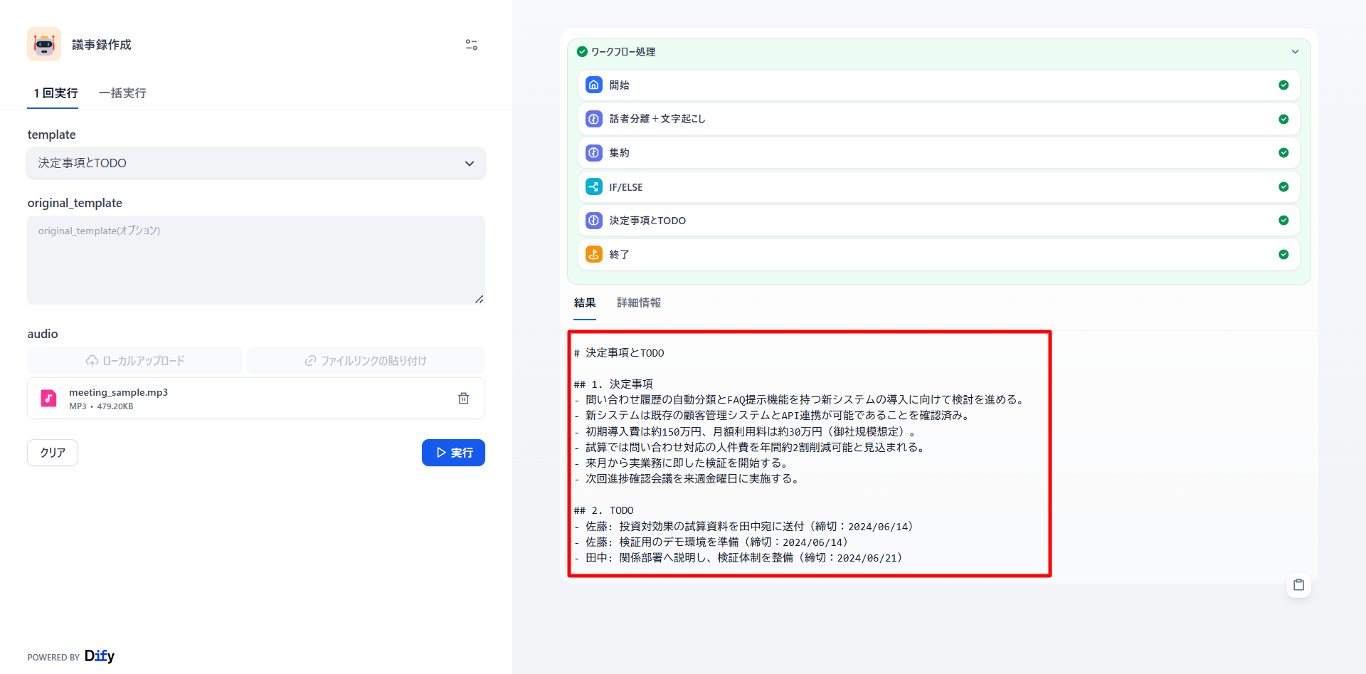This screenshot has width=1366, height=674.
Task: Click the 終了 node orange icon
Action: pyautogui.click(x=593, y=254)
